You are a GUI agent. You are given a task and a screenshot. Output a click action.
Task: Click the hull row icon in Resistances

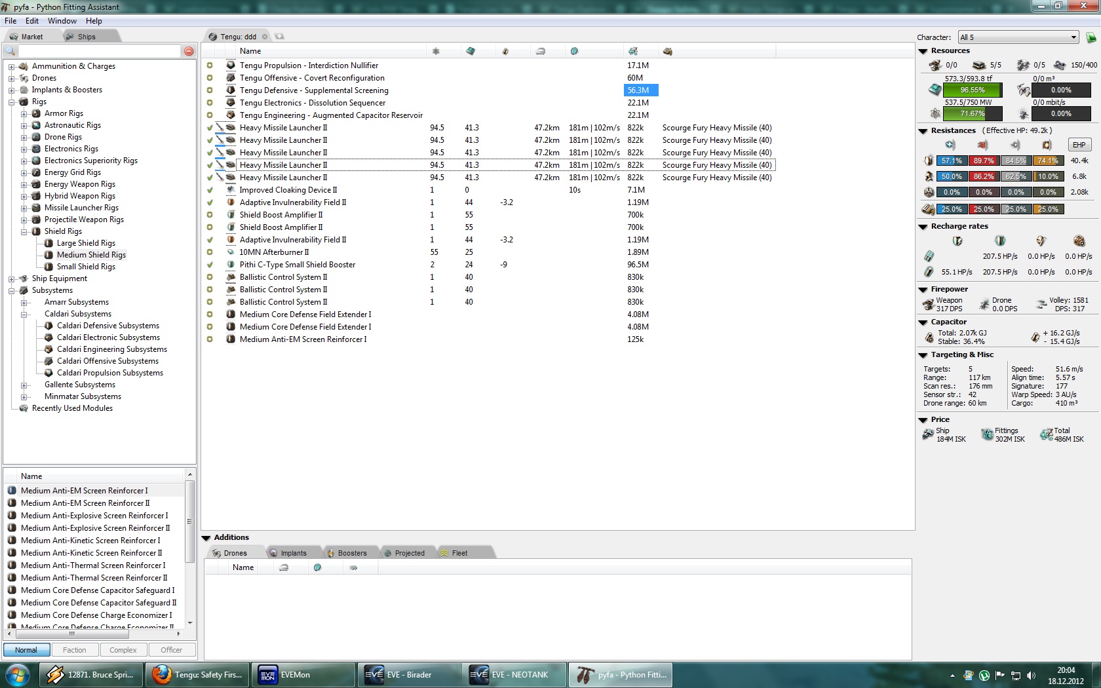929,192
